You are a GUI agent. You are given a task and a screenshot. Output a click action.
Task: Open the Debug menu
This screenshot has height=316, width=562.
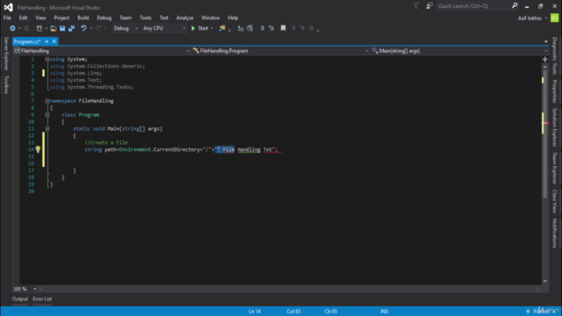click(x=104, y=18)
